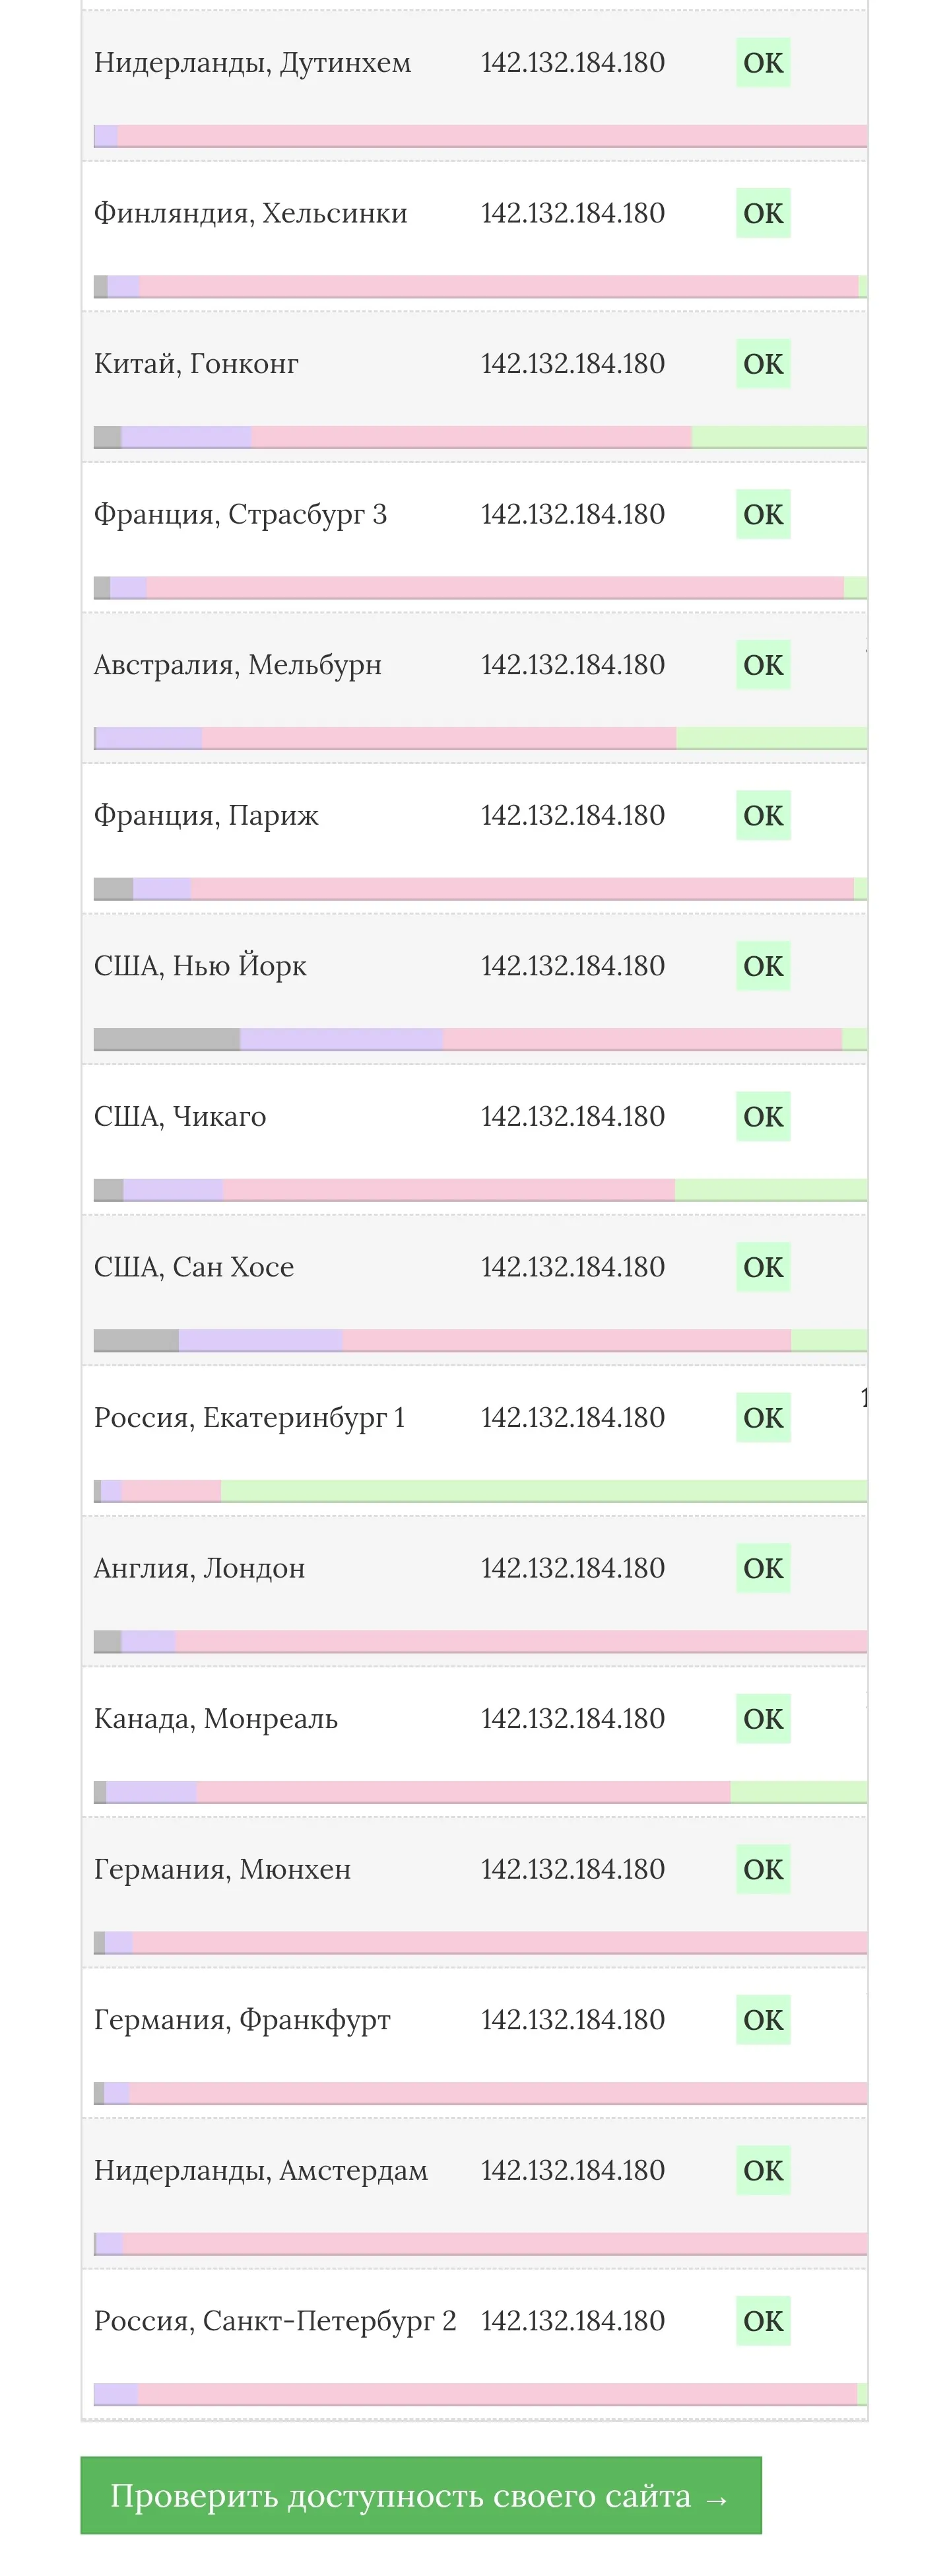Screen dimensions: 949x2576
Task: Click IP address in Франция, Страсбург 3 row
Action: [x=572, y=514]
